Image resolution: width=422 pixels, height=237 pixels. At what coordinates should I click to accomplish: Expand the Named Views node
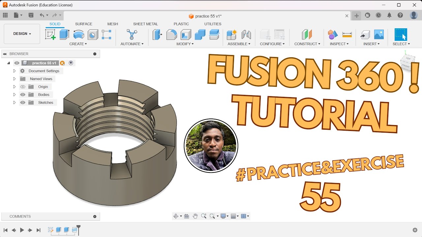(x=14, y=79)
